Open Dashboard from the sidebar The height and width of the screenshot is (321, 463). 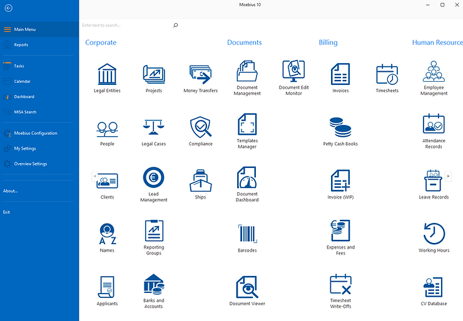coord(39,97)
